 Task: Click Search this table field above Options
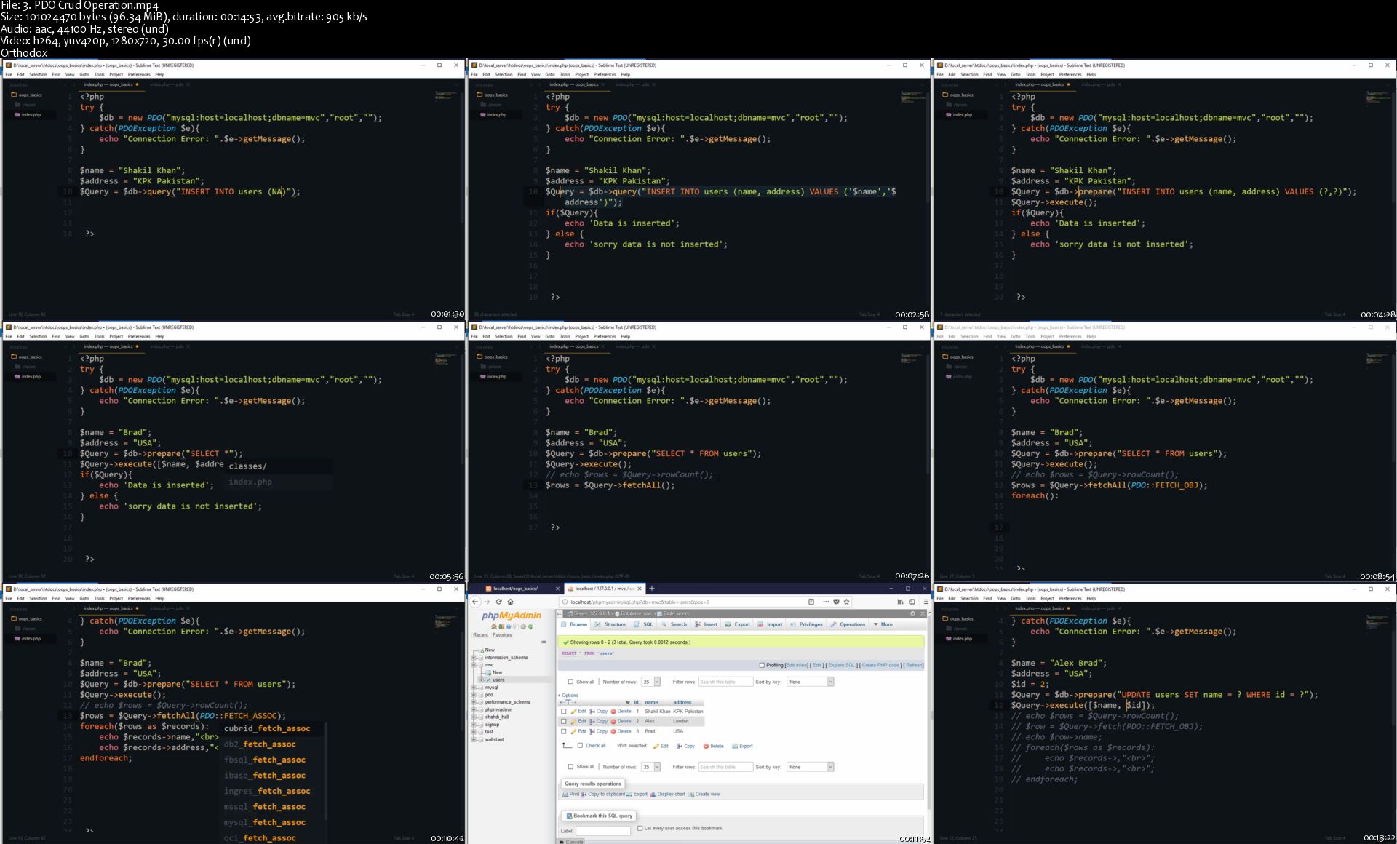(725, 682)
